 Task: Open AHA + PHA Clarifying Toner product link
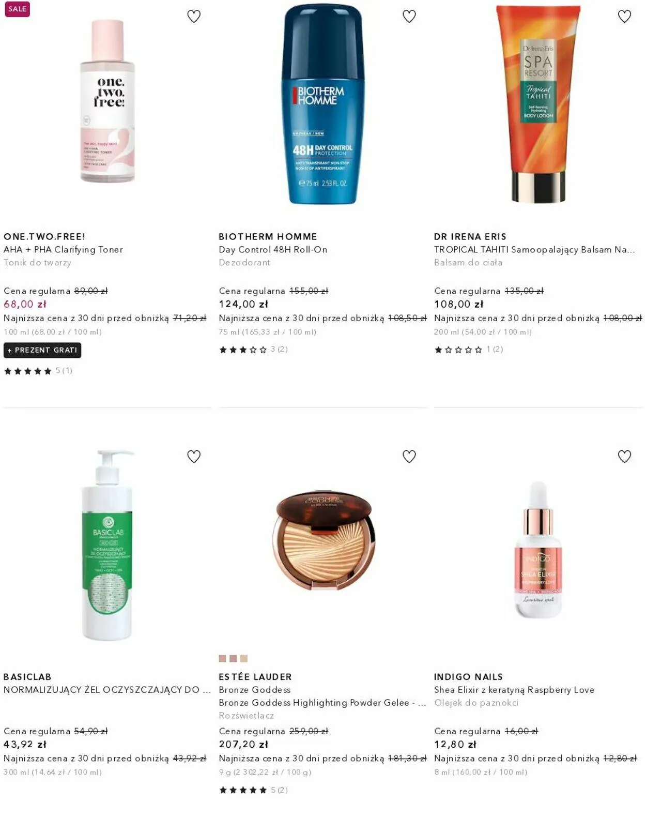(63, 250)
